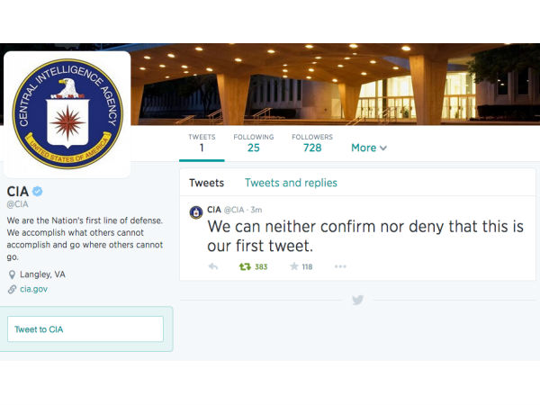This screenshot has height=405, width=540.
Task: Click the small CIA avatar beside the tweet
Action: pos(196,212)
